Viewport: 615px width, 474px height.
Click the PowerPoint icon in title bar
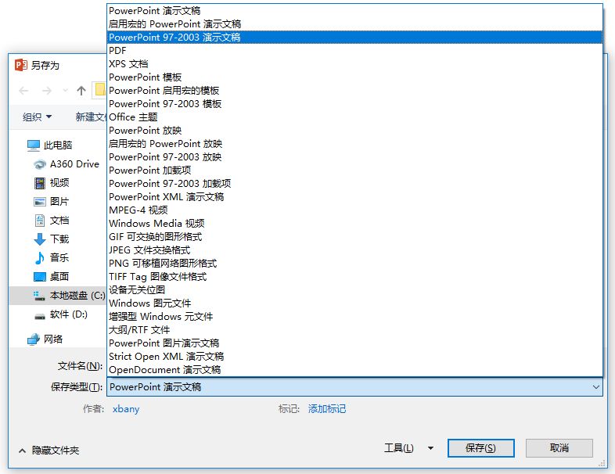pyautogui.click(x=21, y=65)
